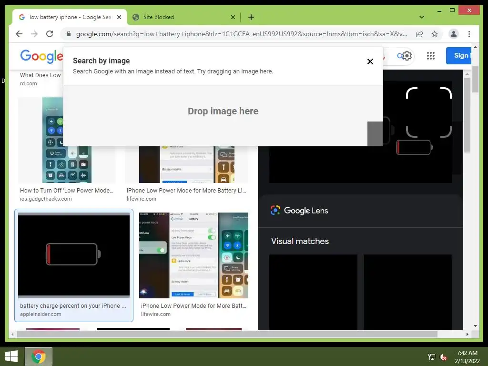The height and width of the screenshot is (366, 488).
Task: Share this page icon in address bar
Action: coord(419,34)
